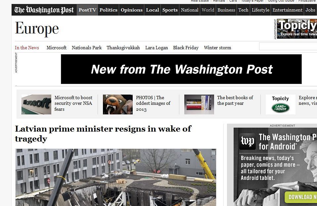This screenshot has width=317, height=206.
Task: Click the Download Now button in ad
Action: point(301,197)
